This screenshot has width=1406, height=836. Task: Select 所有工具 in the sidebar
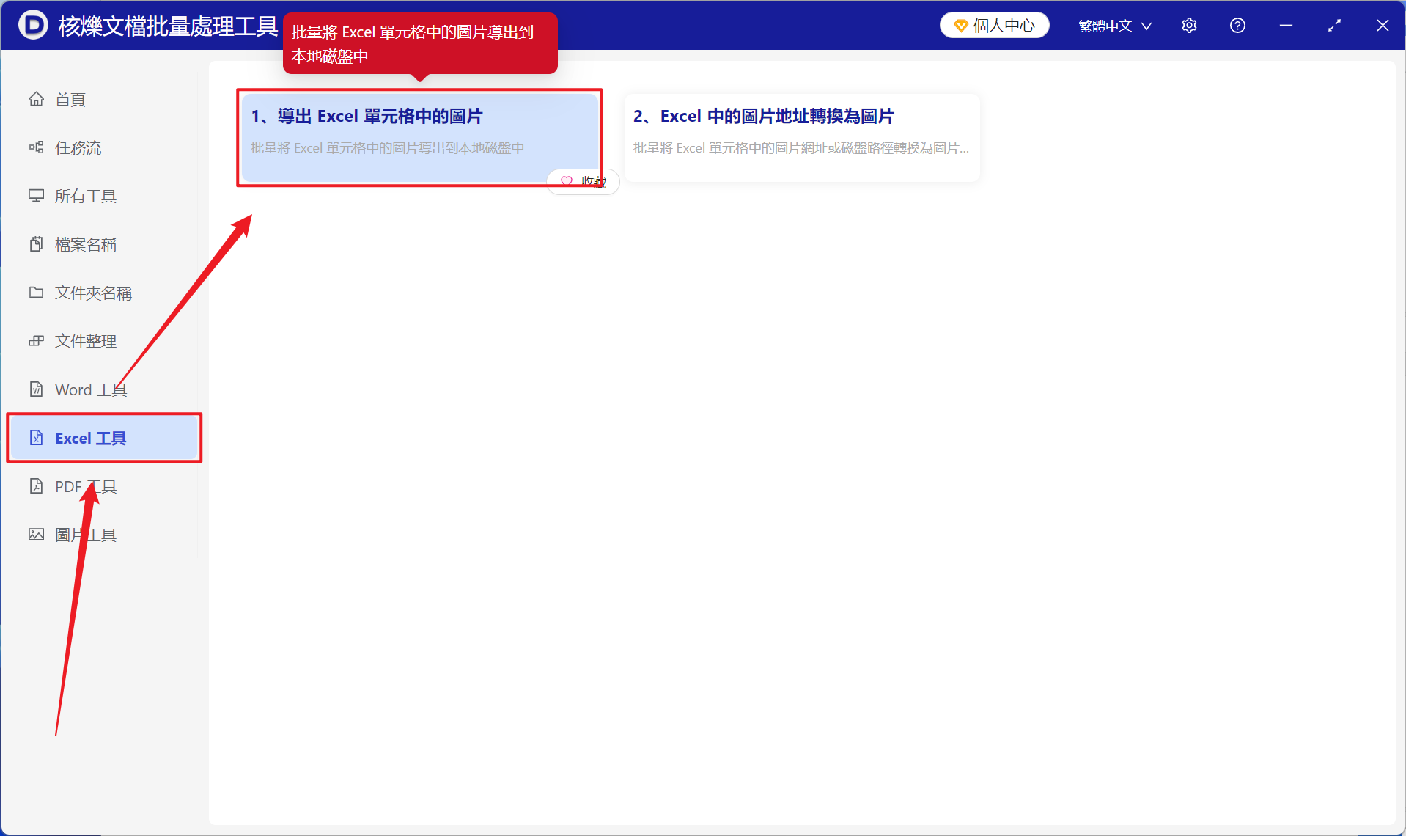[x=103, y=196]
